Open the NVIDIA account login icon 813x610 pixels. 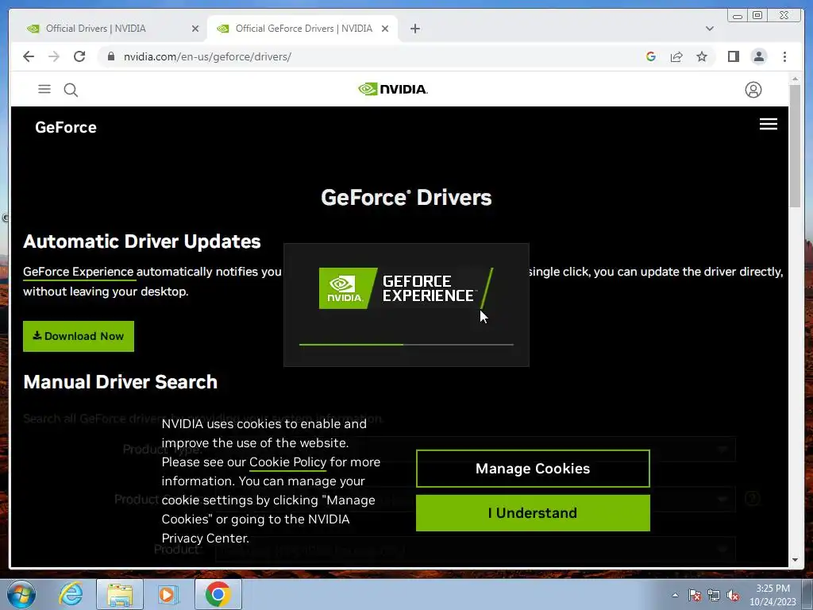click(753, 90)
